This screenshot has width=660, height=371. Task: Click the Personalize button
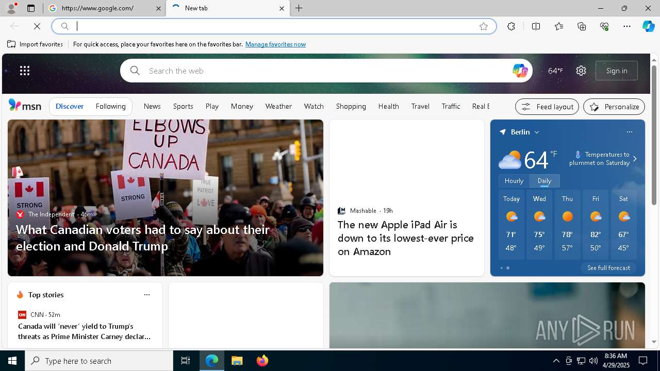(x=614, y=107)
